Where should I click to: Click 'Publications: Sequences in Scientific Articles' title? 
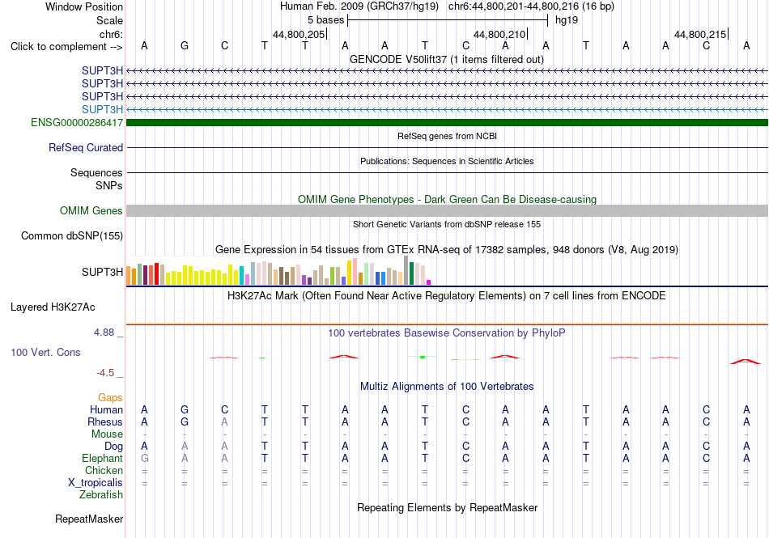click(x=447, y=161)
